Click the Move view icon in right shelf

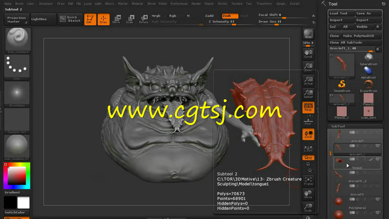[308, 194]
